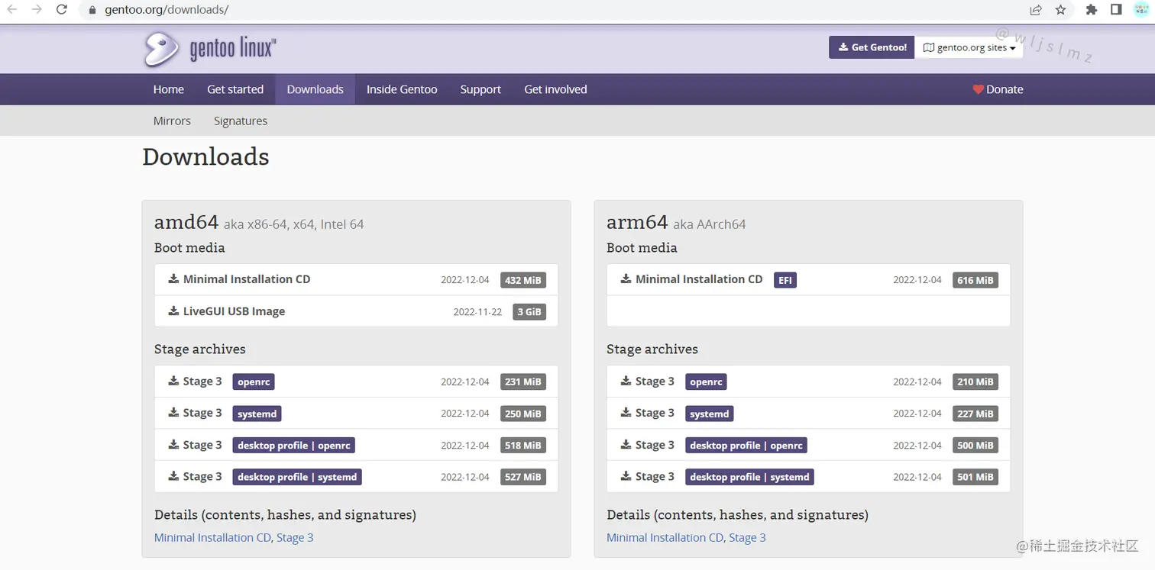Click download icon for arm64 desktop profile systemd
The image size is (1155, 570).
pos(626,476)
